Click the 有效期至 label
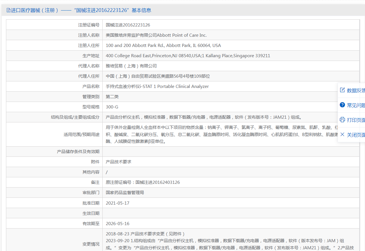This screenshot has width=365, height=251. click(91, 223)
